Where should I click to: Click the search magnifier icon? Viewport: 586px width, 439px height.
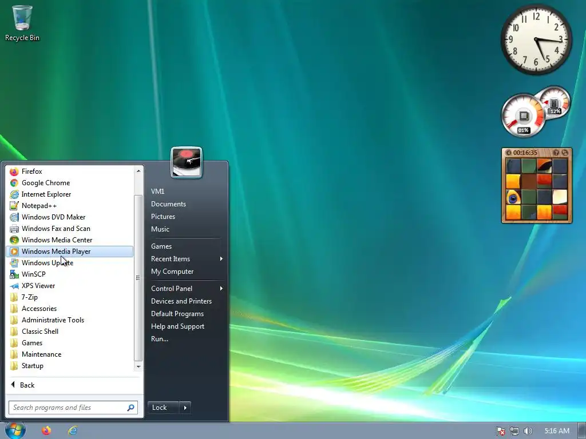(x=131, y=408)
